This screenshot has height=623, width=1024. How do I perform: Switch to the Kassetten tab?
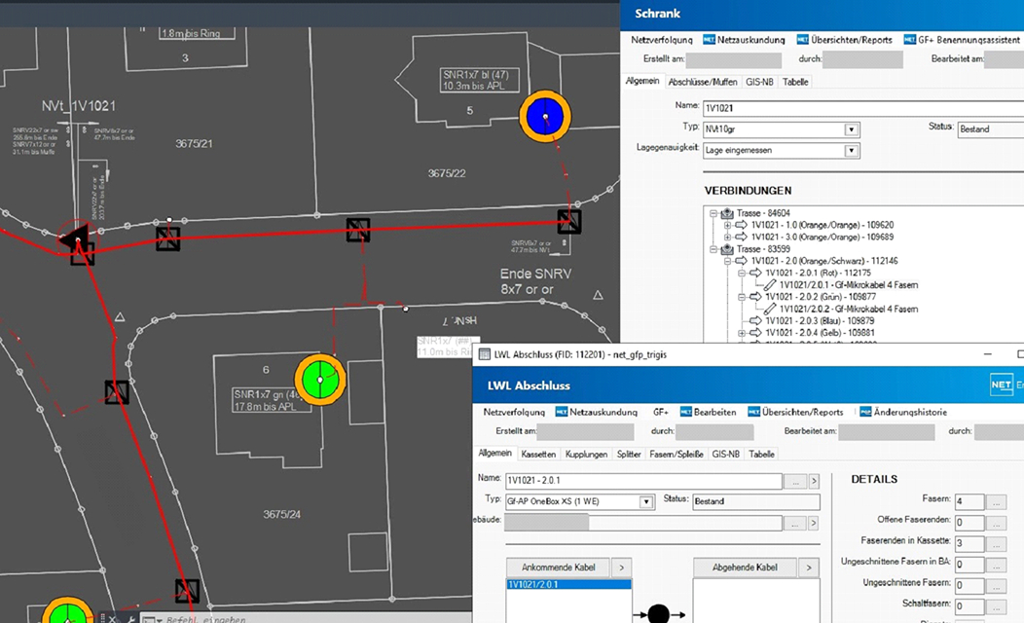(539, 454)
